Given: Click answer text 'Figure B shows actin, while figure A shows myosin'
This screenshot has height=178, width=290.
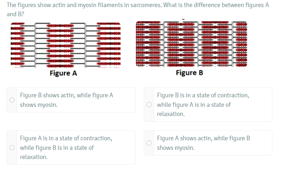Looking at the screenshot, I should 66,100.
